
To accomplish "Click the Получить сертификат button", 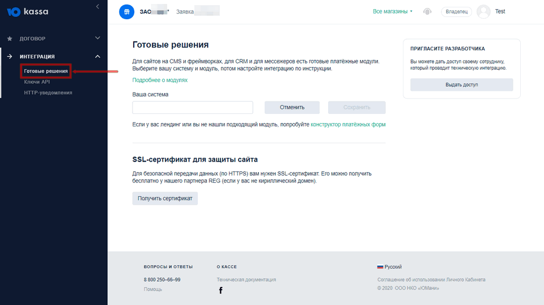I will (x=165, y=198).
